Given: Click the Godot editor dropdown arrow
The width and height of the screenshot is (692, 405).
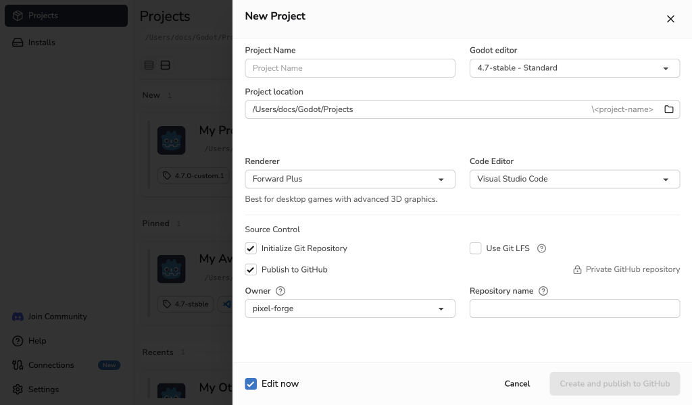Looking at the screenshot, I should [666, 69].
